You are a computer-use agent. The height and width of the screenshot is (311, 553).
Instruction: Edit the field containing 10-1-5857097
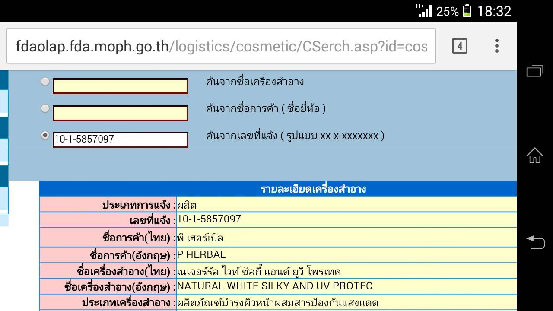(x=120, y=140)
